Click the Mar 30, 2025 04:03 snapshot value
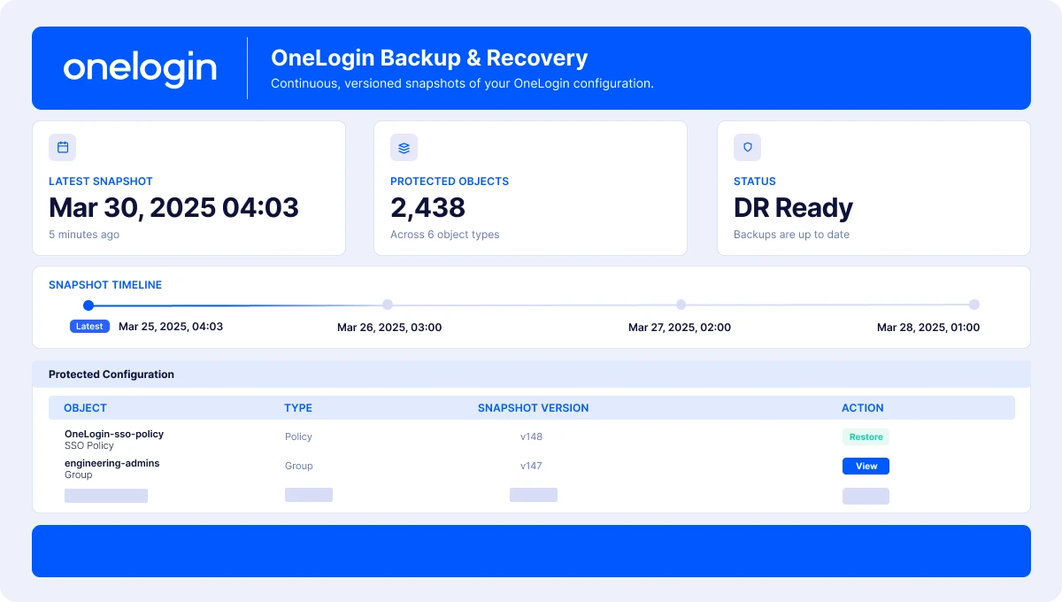Viewport: 1062px width, 602px height. tap(173, 207)
